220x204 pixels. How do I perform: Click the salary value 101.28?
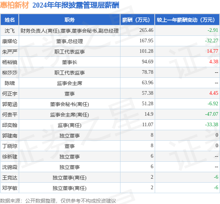[146, 51]
